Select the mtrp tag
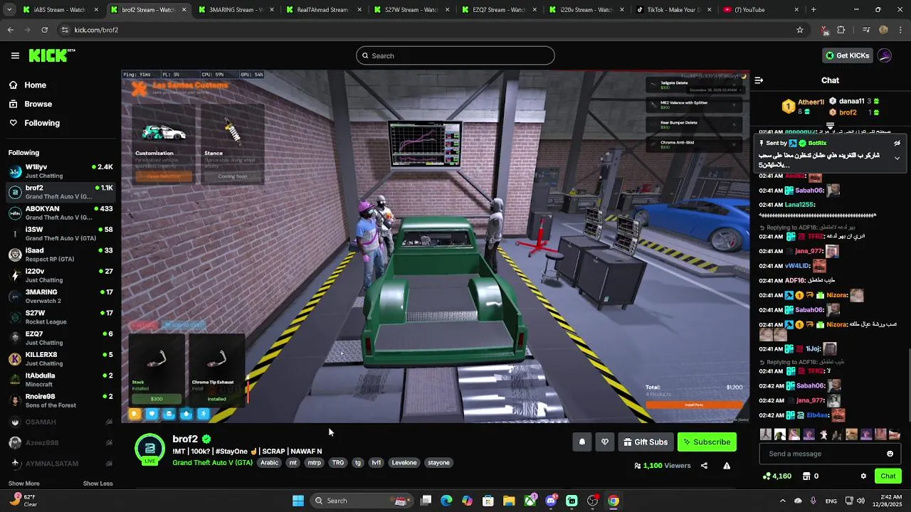 pos(314,462)
